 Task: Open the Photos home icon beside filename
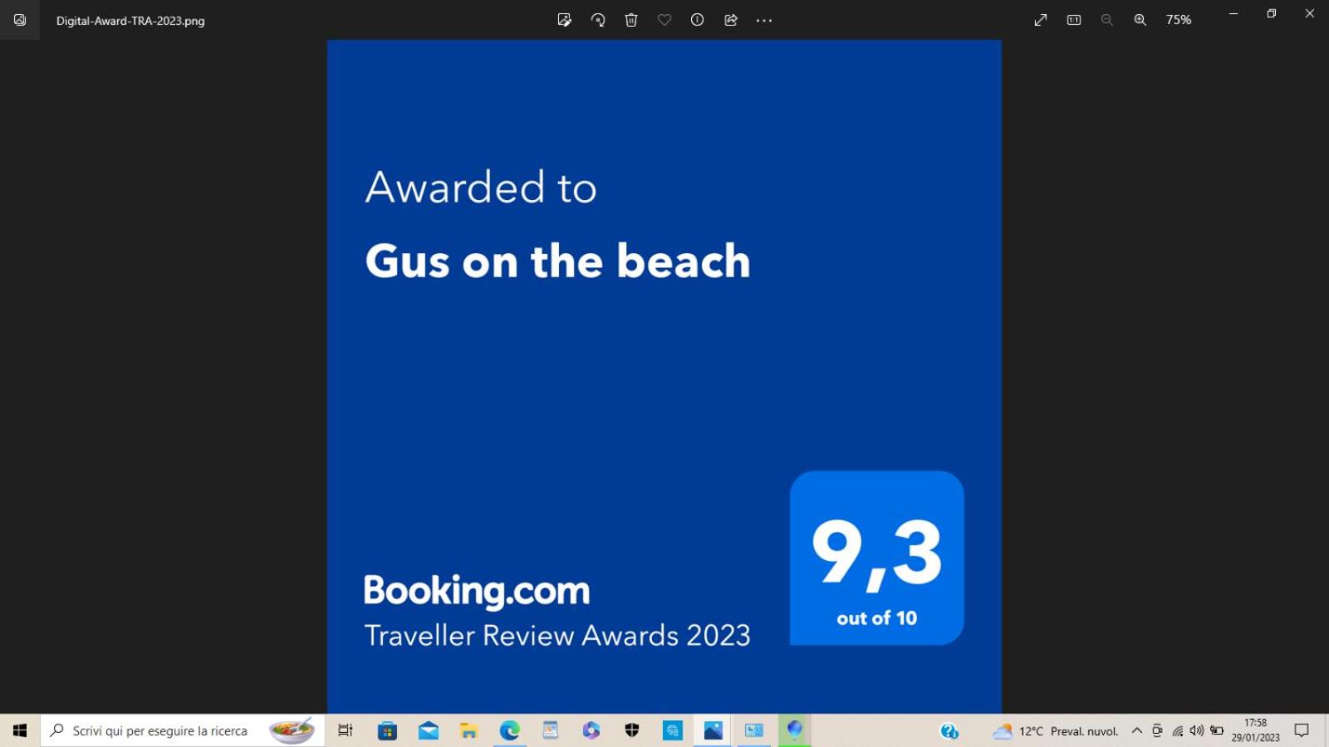[20, 20]
